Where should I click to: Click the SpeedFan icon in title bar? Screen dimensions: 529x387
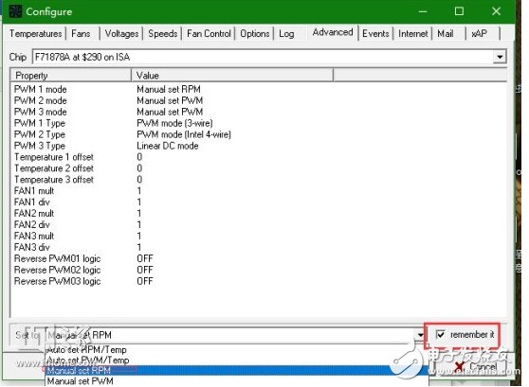click(15, 11)
